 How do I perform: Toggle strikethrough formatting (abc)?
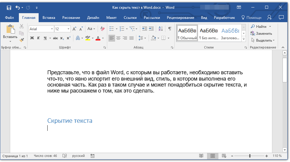(x=55, y=38)
